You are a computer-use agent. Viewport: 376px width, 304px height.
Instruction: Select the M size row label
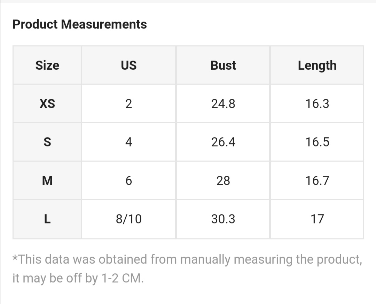point(47,180)
